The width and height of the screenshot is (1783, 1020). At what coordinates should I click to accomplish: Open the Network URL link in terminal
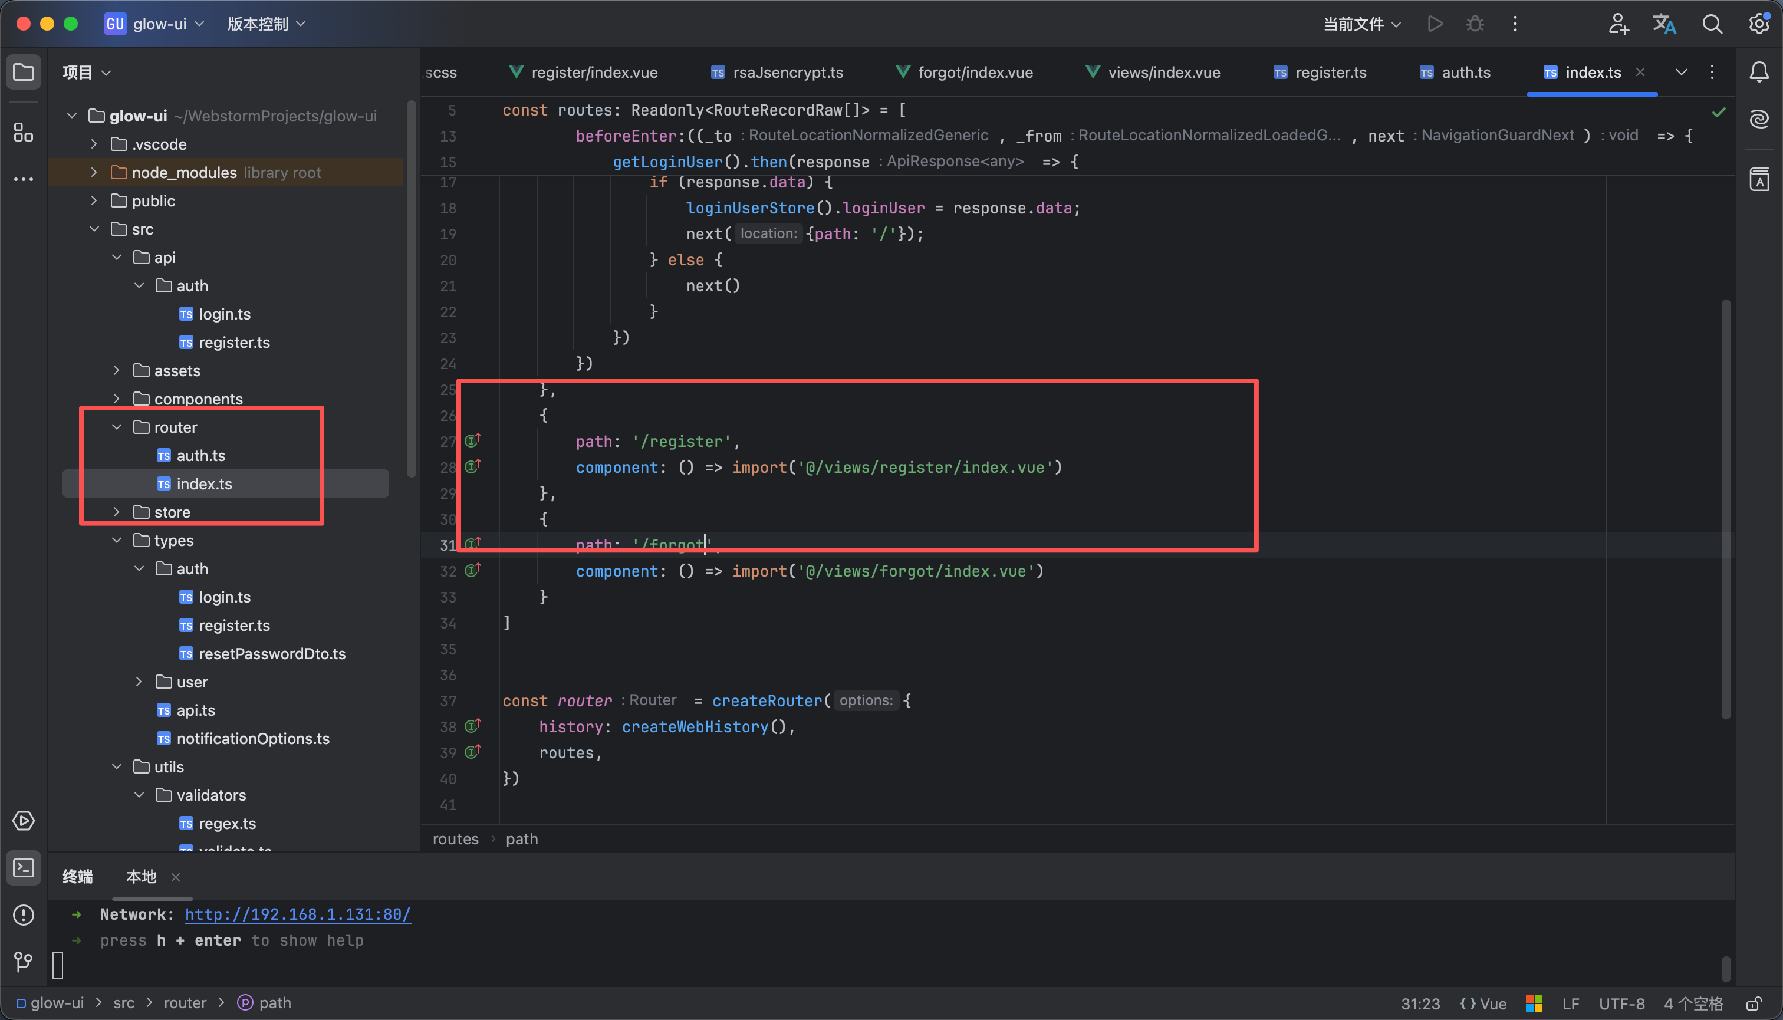click(x=297, y=914)
